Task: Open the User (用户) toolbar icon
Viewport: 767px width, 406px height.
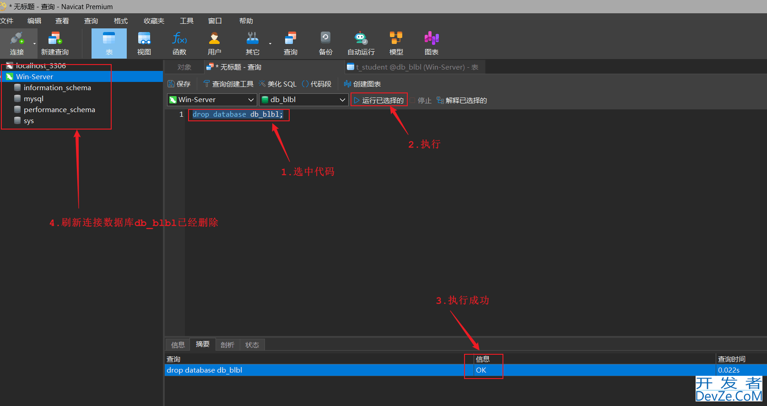Action: click(x=214, y=43)
